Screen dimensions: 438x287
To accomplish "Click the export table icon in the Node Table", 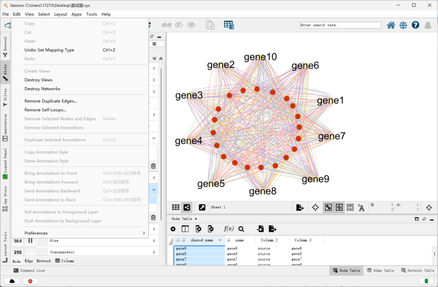I will [x=272, y=229].
